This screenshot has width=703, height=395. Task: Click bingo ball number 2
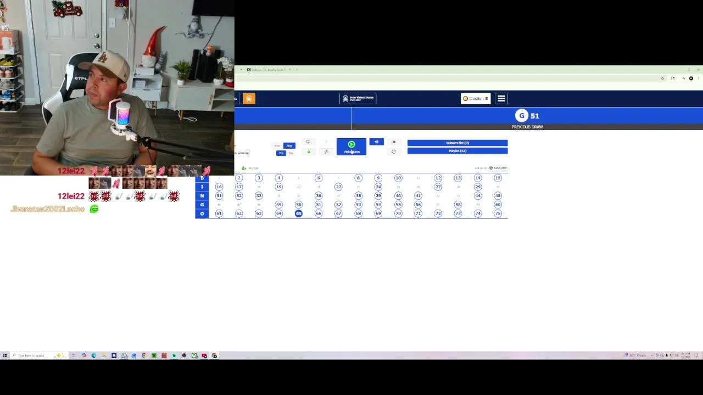(x=239, y=178)
